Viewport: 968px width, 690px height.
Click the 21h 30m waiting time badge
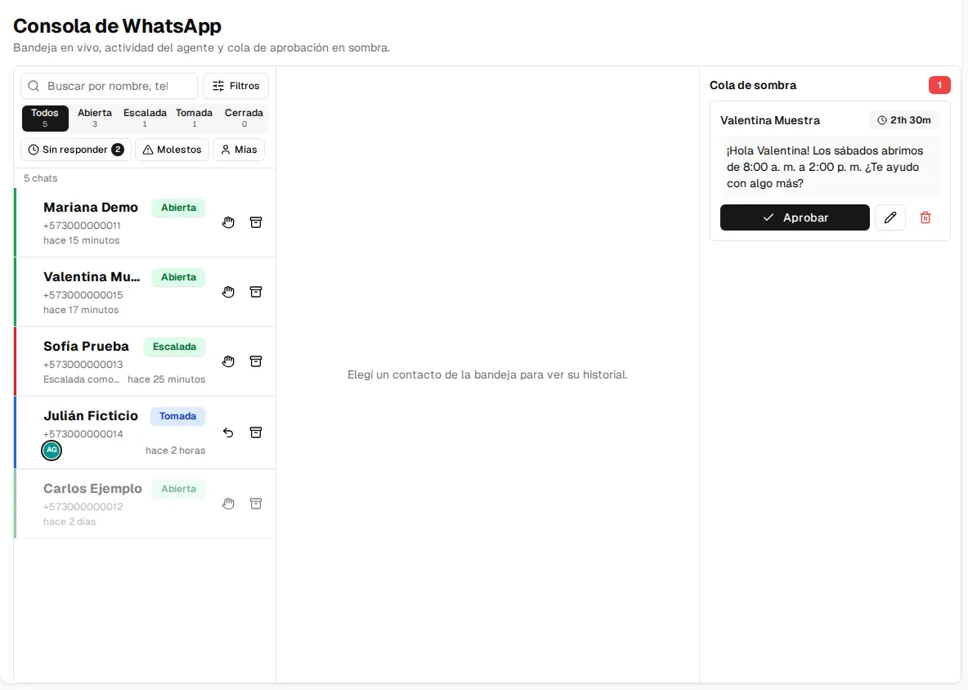pyautogui.click(x=904, y=120)
